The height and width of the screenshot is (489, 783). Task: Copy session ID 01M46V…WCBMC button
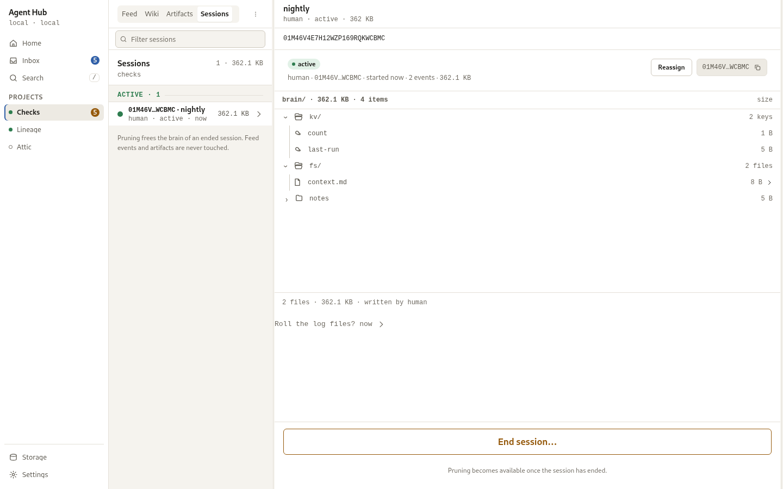(732, 67)
